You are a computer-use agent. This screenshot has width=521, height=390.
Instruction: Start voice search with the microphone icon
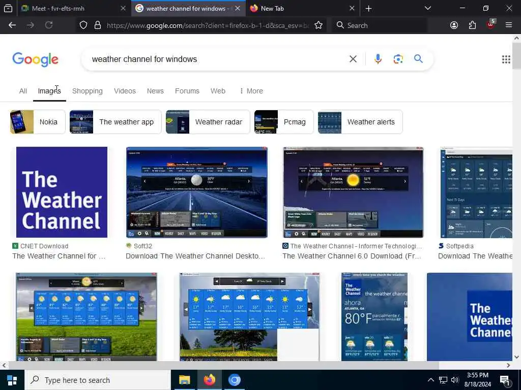[x=378, y=59]
